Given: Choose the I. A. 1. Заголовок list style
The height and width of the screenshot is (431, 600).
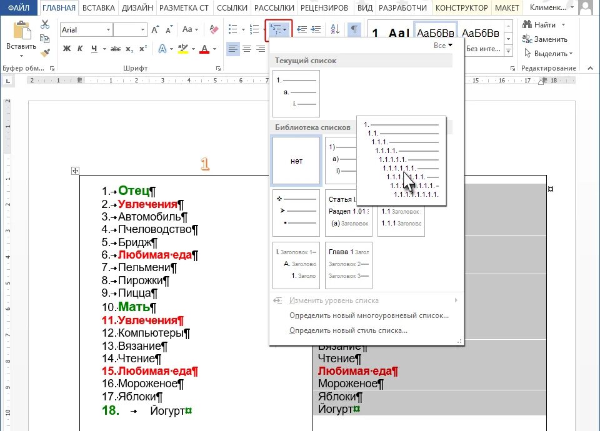Looking at the screenshot, I should 296,265.
